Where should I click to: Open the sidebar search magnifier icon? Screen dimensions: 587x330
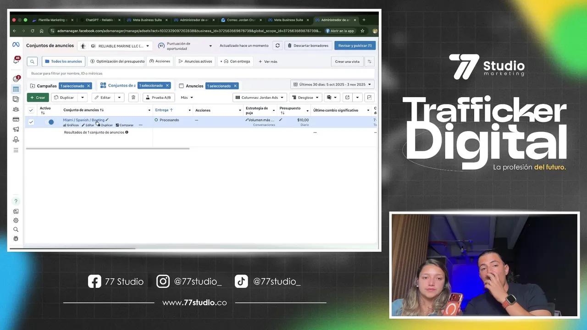[x=16, y=230]
